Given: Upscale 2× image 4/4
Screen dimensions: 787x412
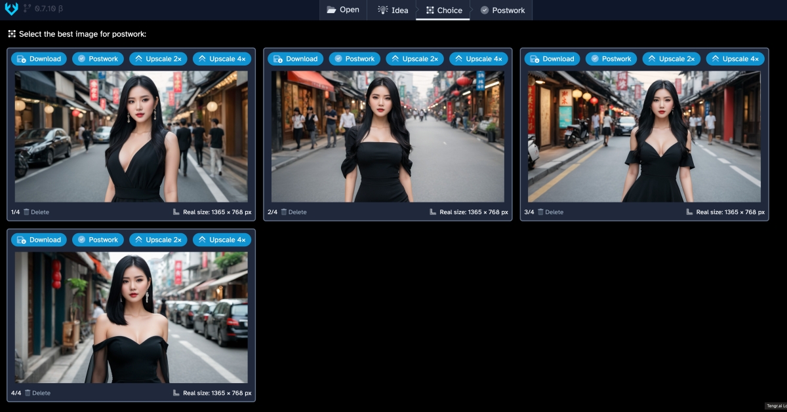Looking at the screenshot, I should click(158, 240).
